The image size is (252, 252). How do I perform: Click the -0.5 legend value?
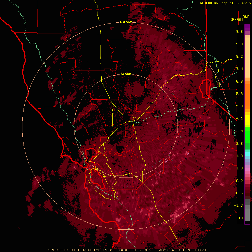pyautogui.click(x=238, y=193)
